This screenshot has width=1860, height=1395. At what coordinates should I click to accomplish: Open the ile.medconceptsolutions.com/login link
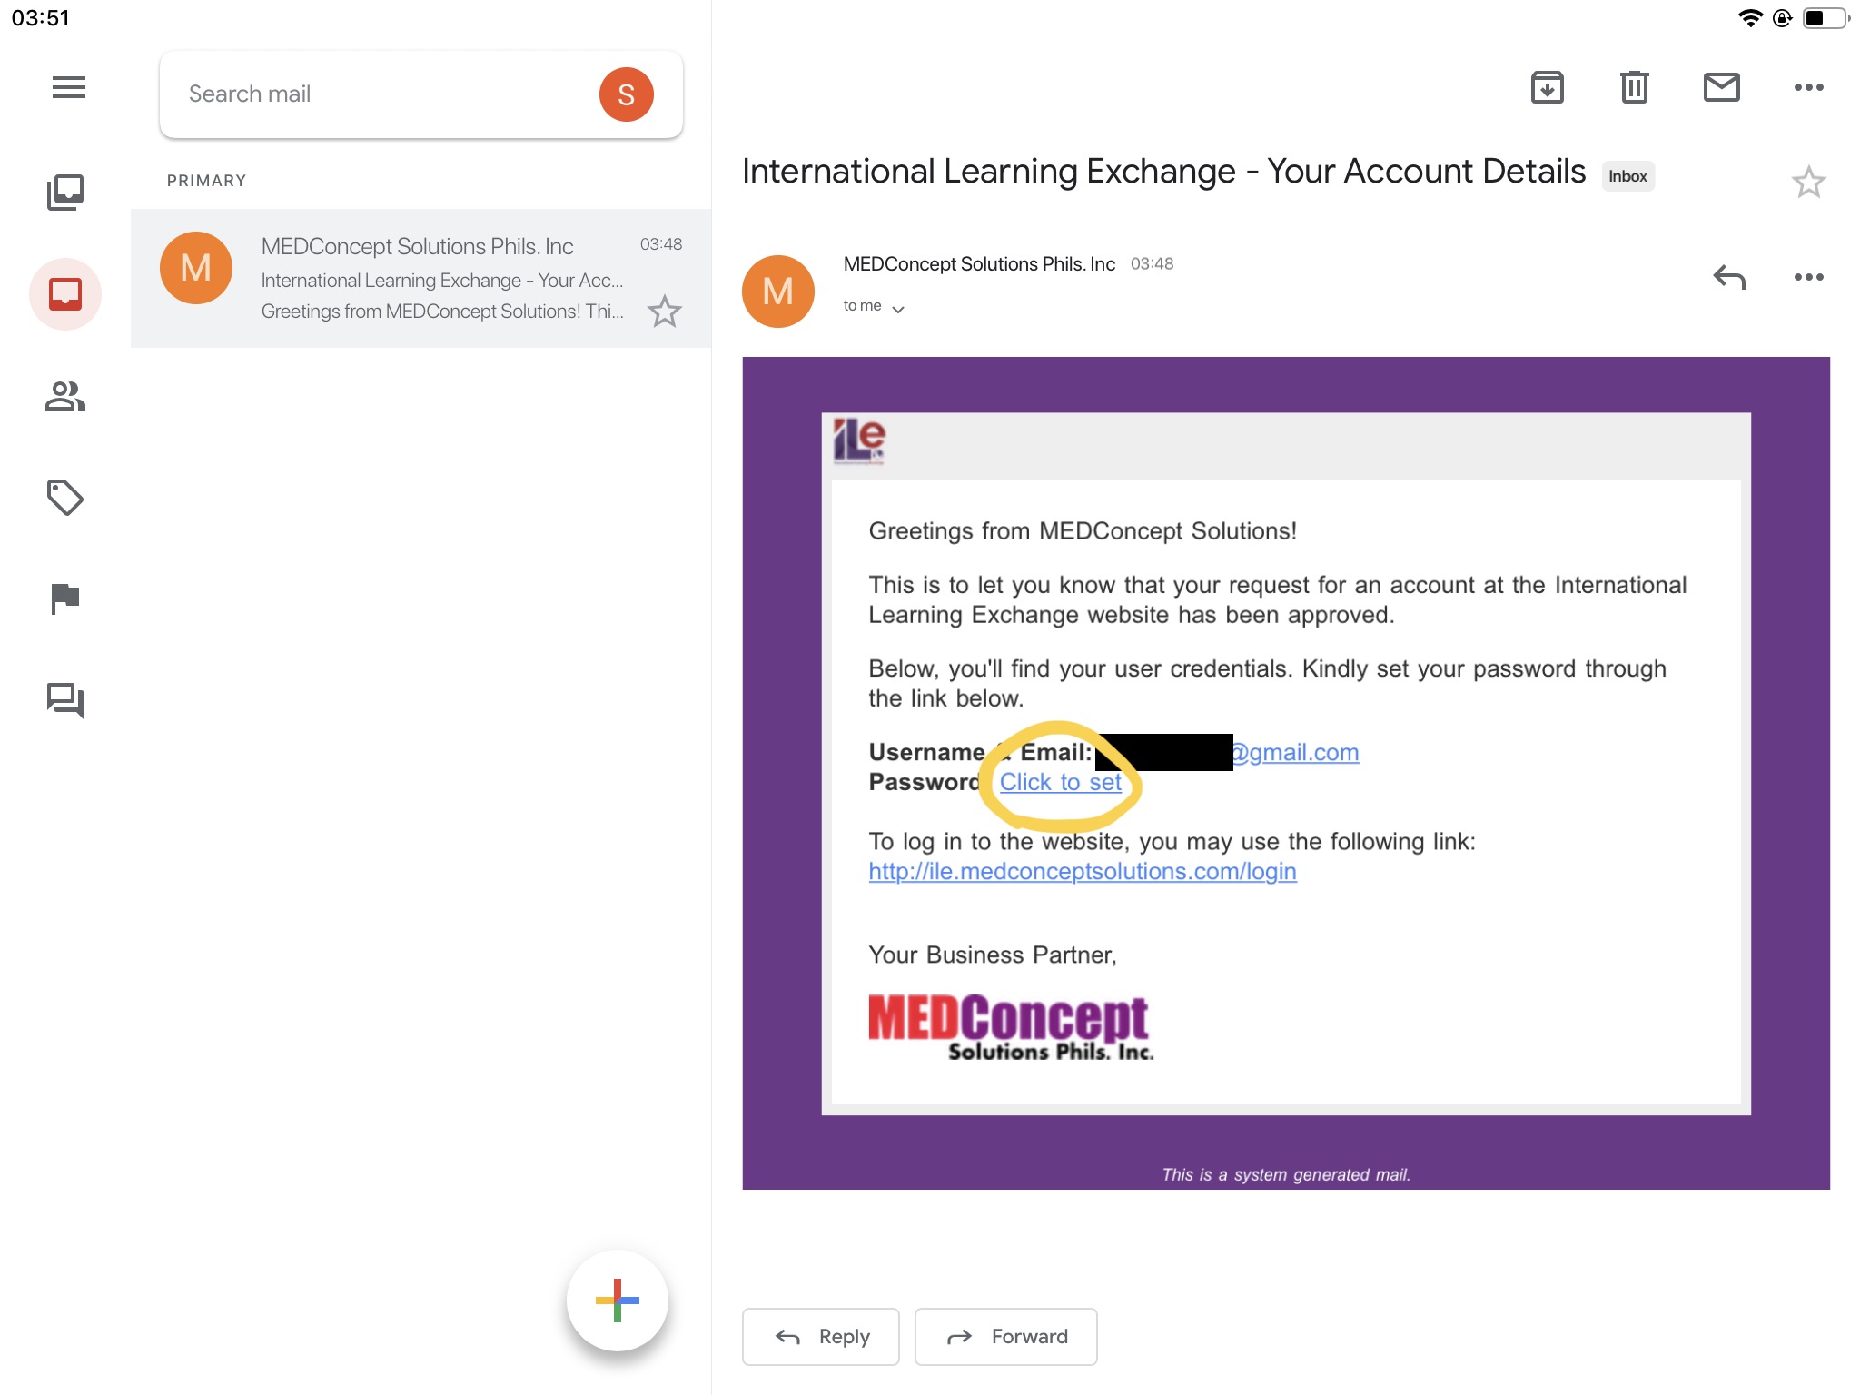point(1083,871)
